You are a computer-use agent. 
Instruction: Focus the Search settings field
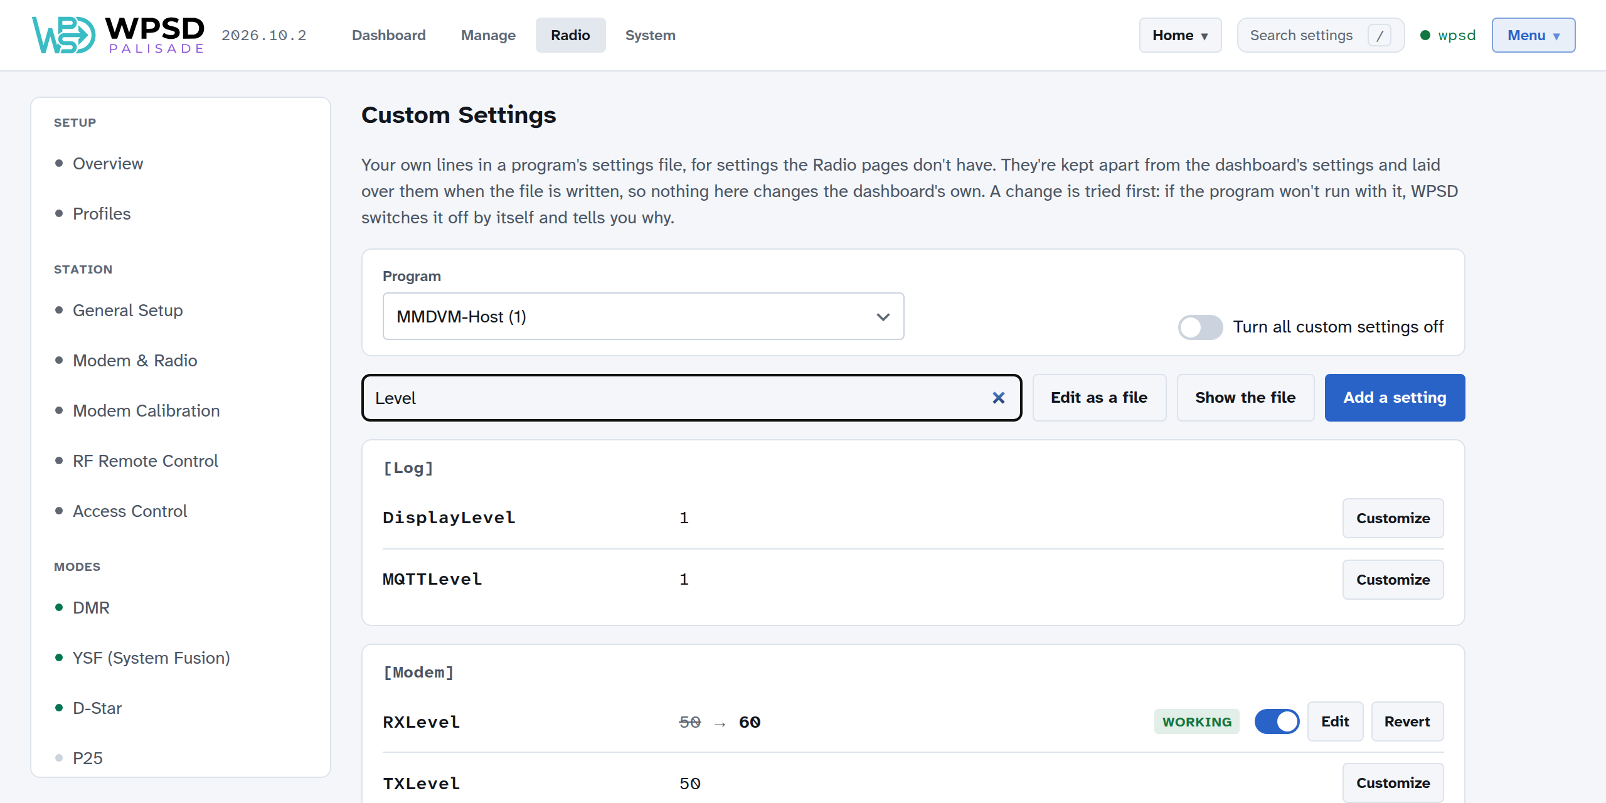[1321, 35]
